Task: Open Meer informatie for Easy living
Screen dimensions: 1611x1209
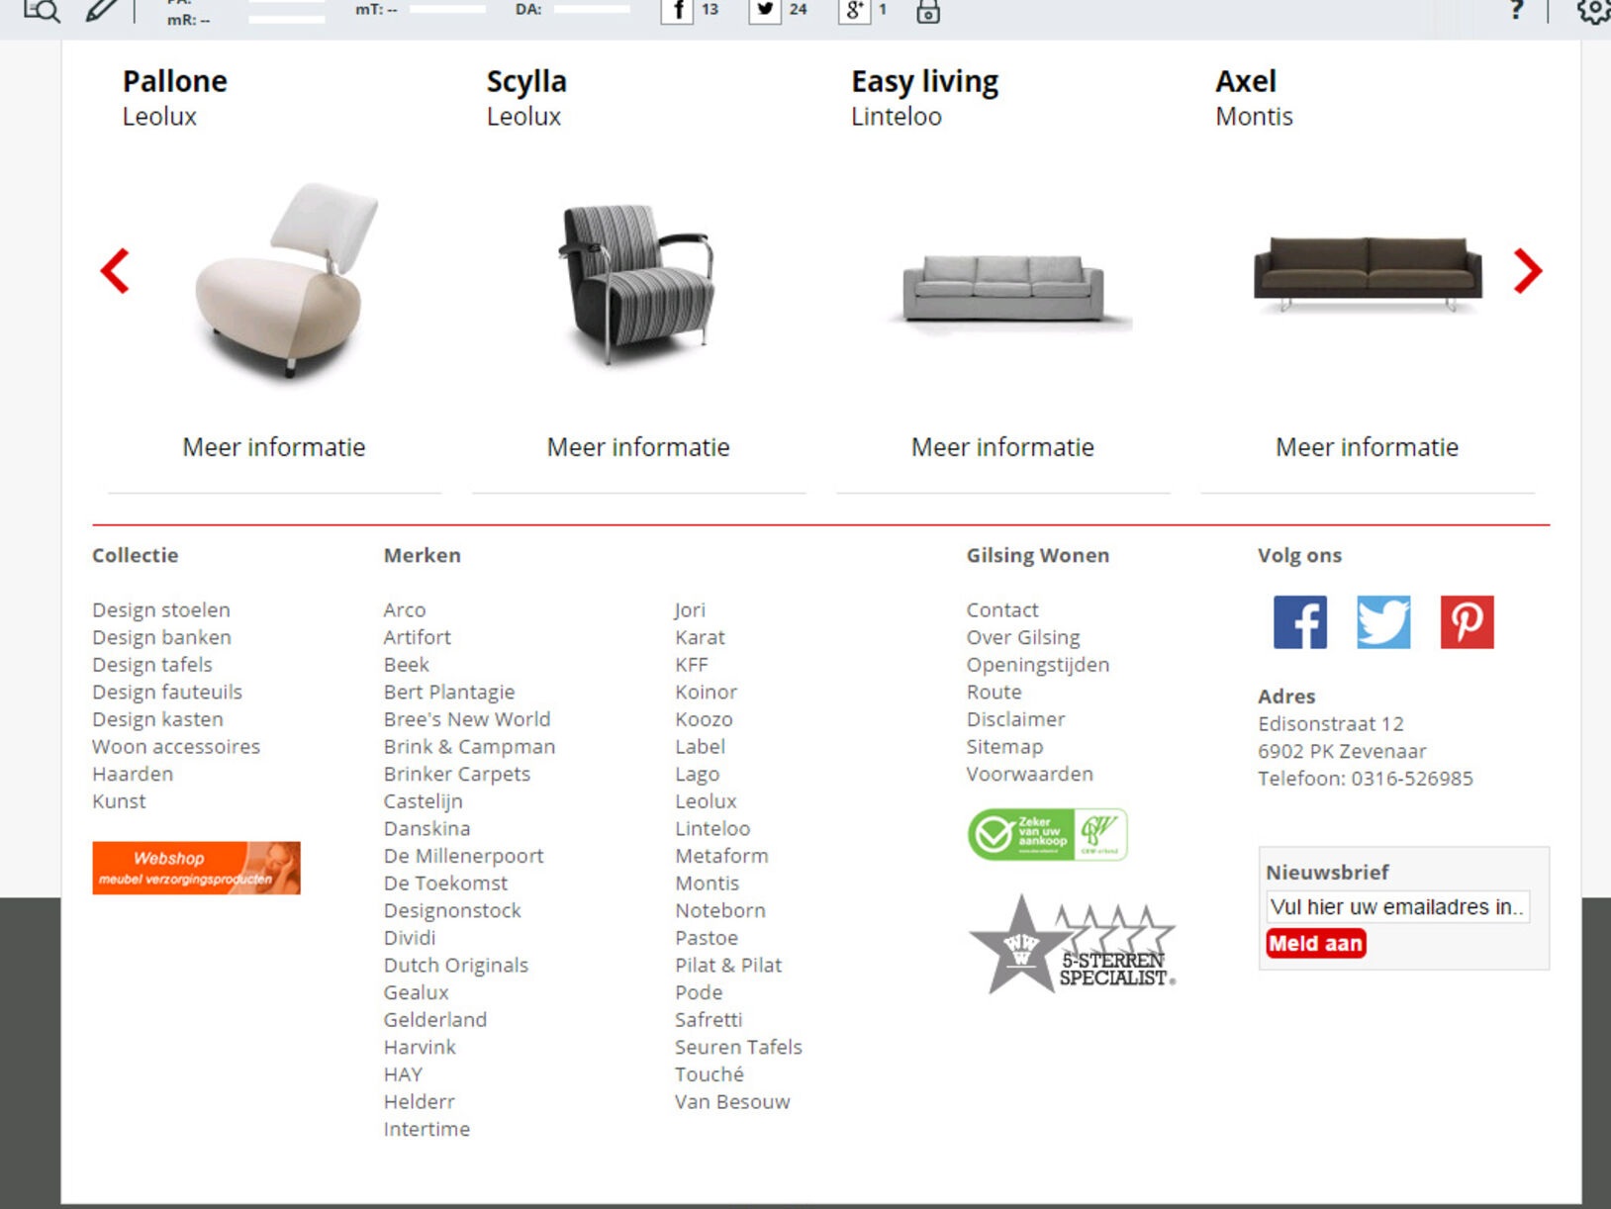Action: pyautogui.click(x=1002, y=447)
